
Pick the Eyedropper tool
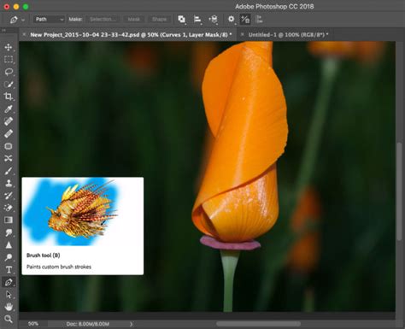point(9,109)
